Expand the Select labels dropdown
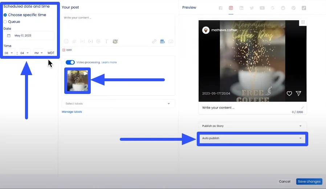 tap(118, 104)
